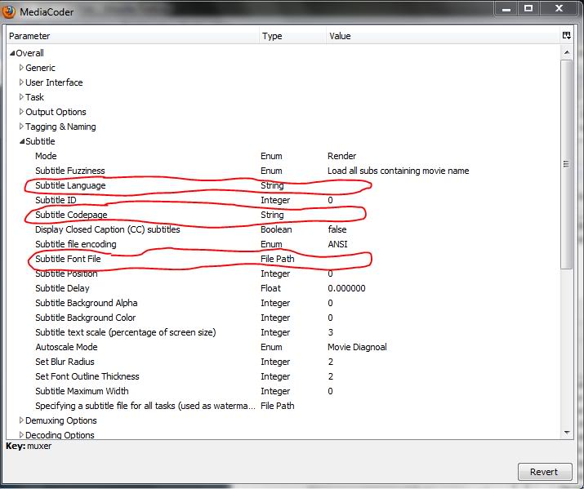
Task: Expand the Demuxing Options node
Action: [x=21, y=420]
